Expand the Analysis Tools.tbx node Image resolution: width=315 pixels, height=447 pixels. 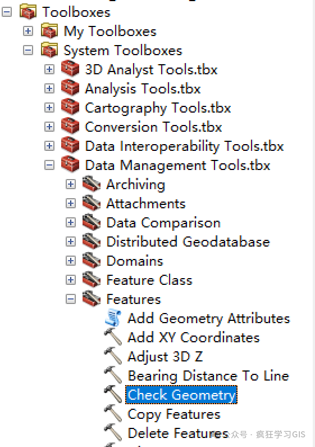tap(49, 88)
